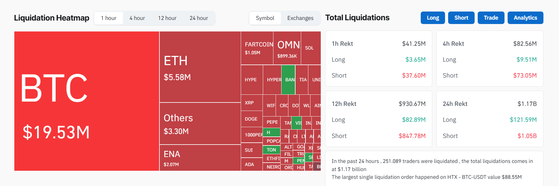Screen dimensions: 559x186
Task: Open the 1h Rekt statistics card
Action: coord(378,59)
